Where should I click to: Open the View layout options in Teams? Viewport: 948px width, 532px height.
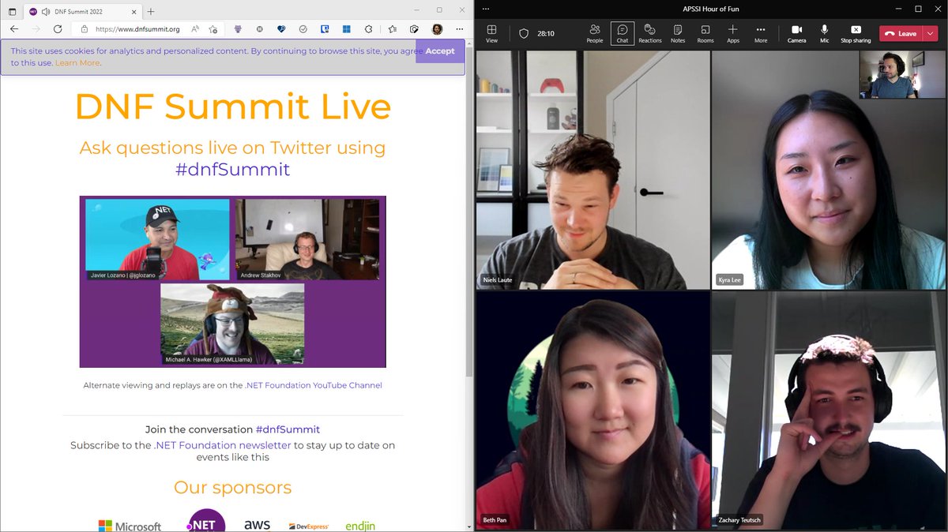491,33
